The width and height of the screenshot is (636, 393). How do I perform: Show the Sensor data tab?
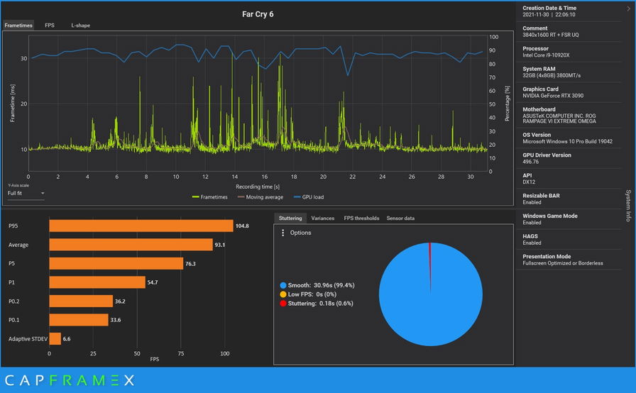400,218
